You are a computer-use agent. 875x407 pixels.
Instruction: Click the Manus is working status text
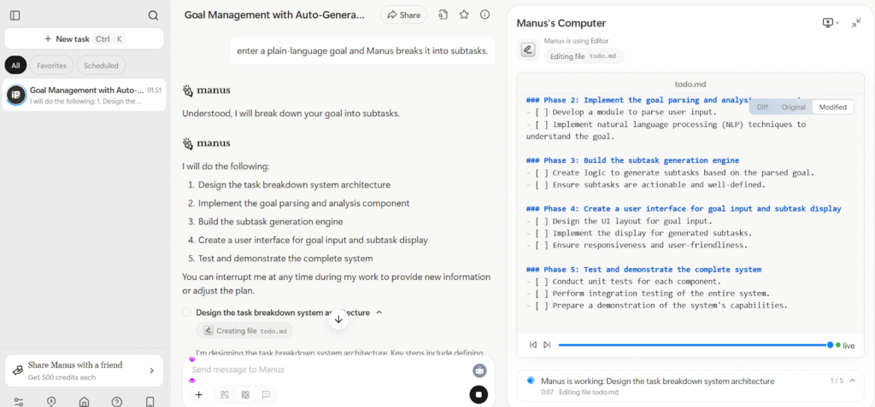coord(657,381)
